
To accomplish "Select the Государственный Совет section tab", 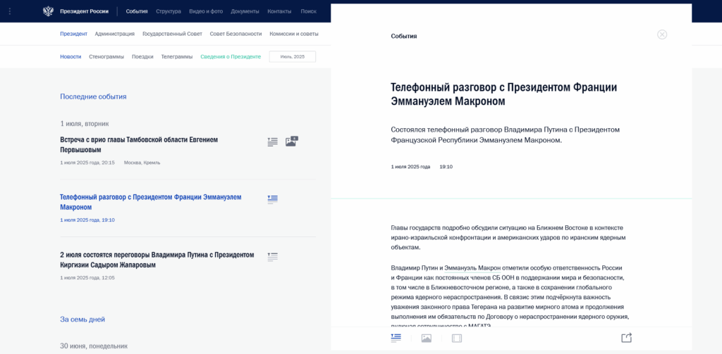I will point(172,34).
